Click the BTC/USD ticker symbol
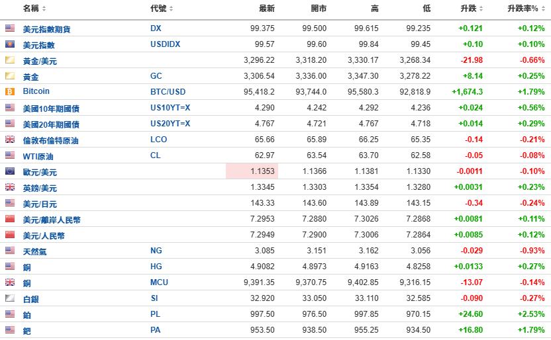Image resolution: width=551 pixels, height=340 pixels. pyautogui.click(x=168, y=91)
